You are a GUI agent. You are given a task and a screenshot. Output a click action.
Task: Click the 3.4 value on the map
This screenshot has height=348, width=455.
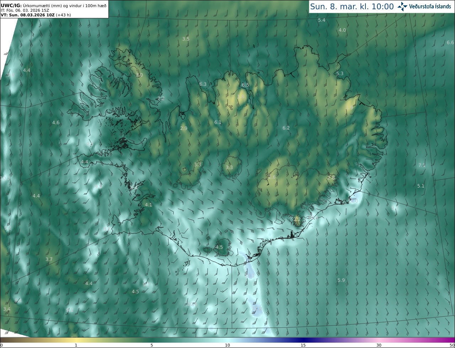point(7,309)
